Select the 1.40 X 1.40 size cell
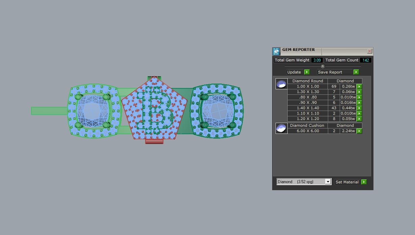The width and height of the screenshot is (415, 235). [x=308, y=108]
